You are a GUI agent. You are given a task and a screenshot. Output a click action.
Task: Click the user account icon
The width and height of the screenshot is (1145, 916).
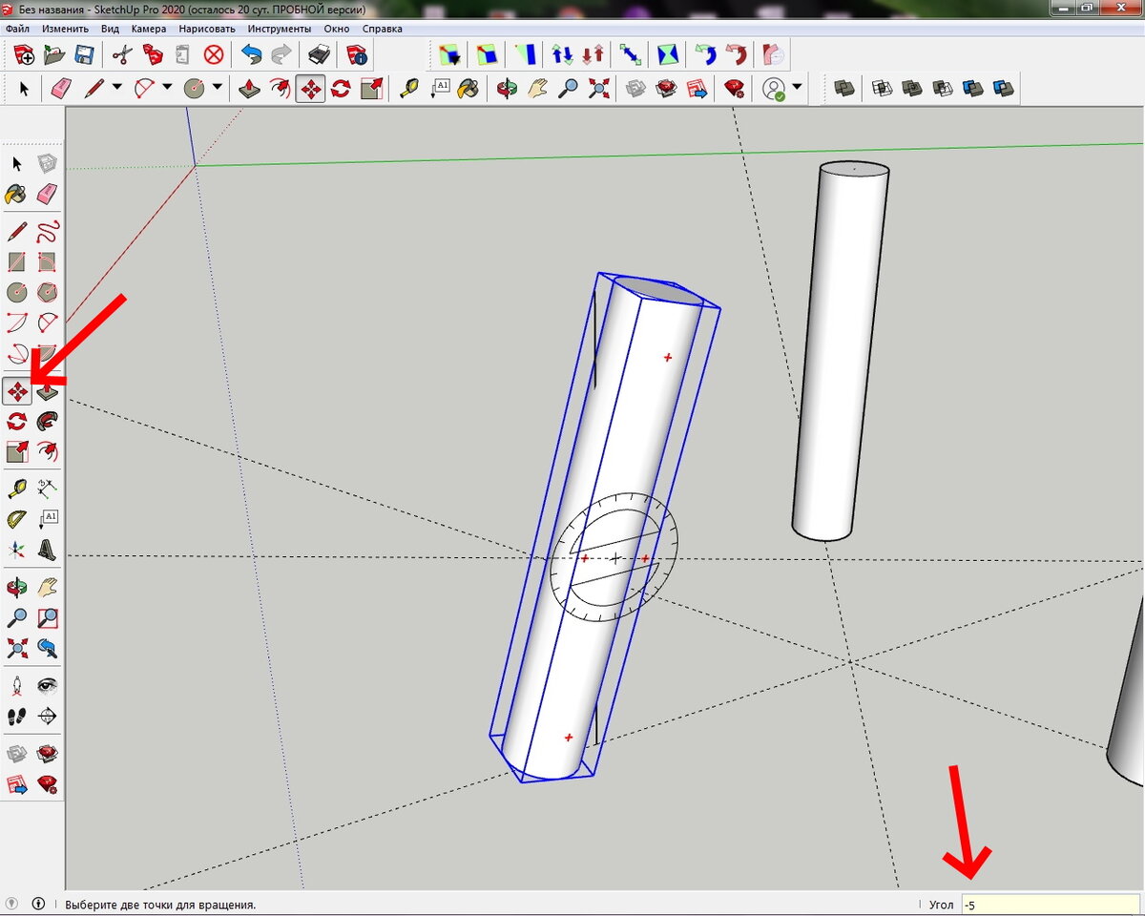pos(773,89)
